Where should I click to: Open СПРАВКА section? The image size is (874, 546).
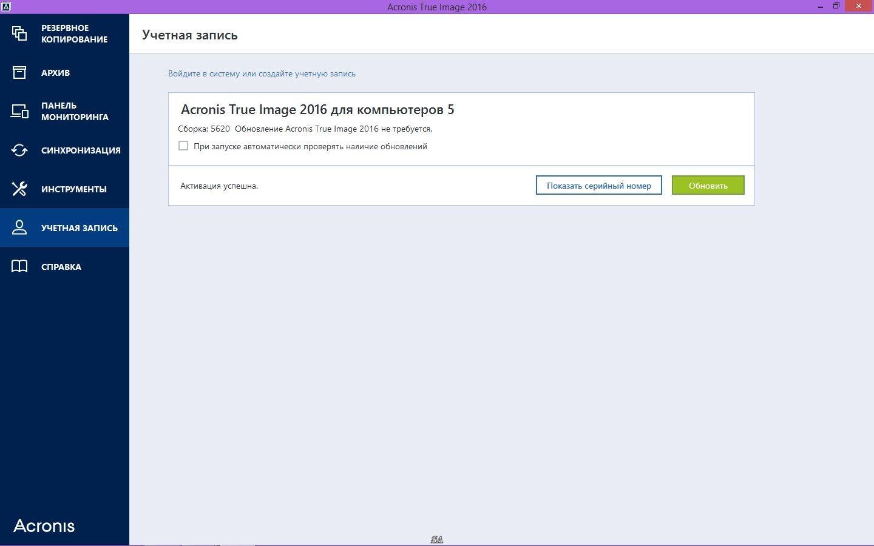64,266
